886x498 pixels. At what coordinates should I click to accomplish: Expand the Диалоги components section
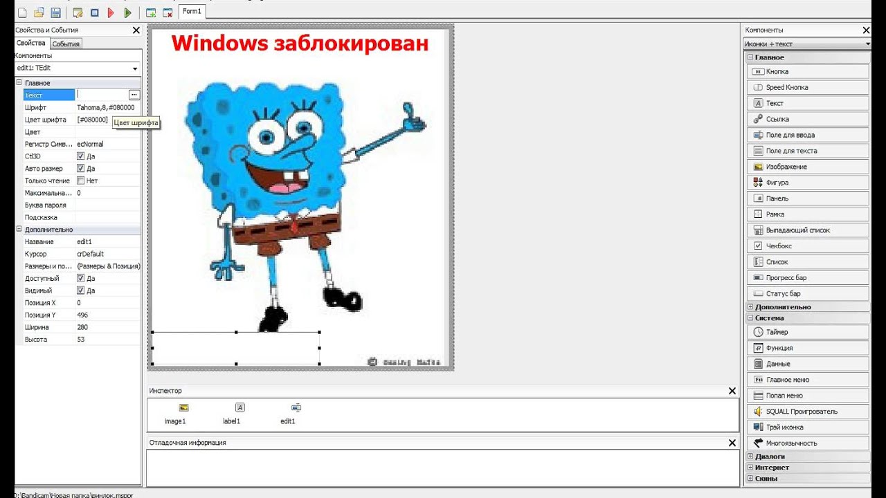[x=750, y=456]
